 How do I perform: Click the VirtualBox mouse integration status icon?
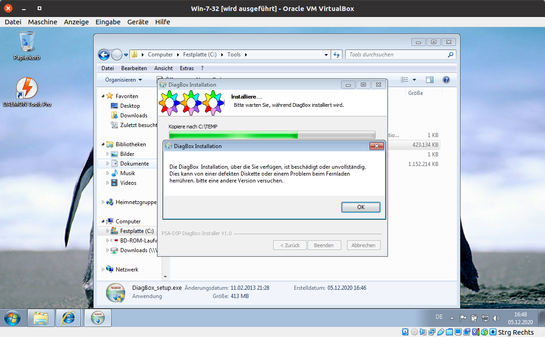pyautogui.click(x=484, y=332)
